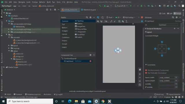
Task: Click the textView2 error indicator in Component Tree
Action: [90, 61]
